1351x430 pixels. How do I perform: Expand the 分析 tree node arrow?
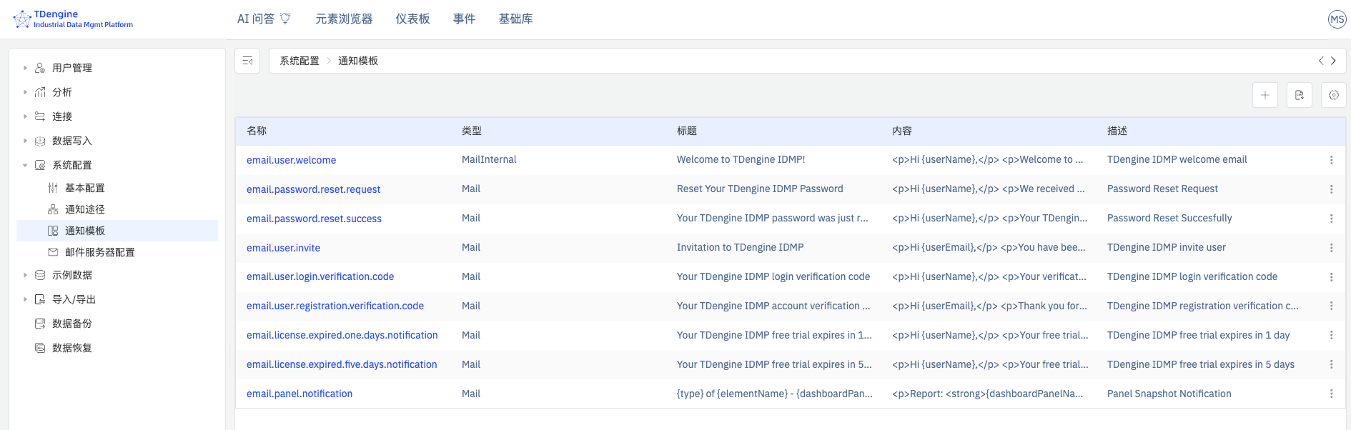pos(25,92)
